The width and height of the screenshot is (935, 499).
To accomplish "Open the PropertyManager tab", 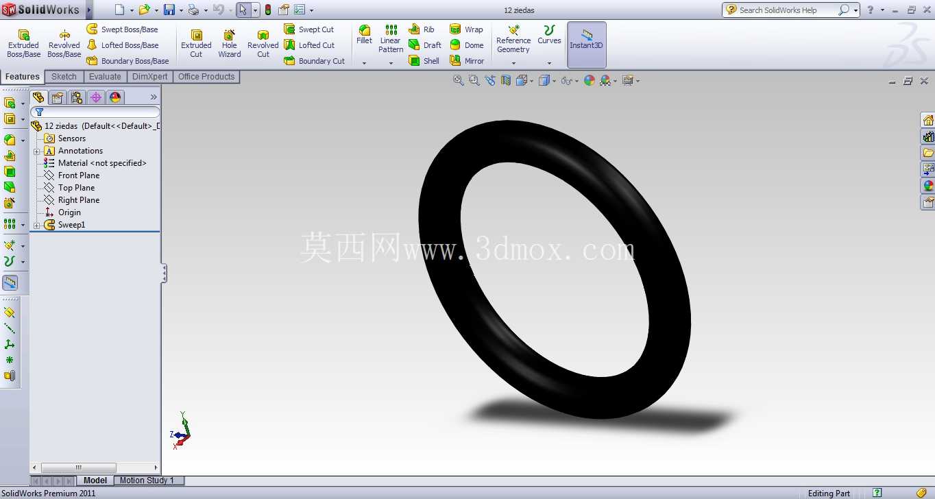I will [58, 97].
